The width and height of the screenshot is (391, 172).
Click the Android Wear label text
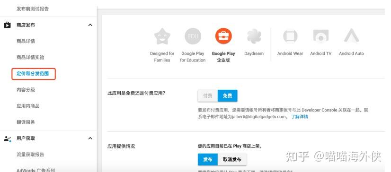click(290, 53)
